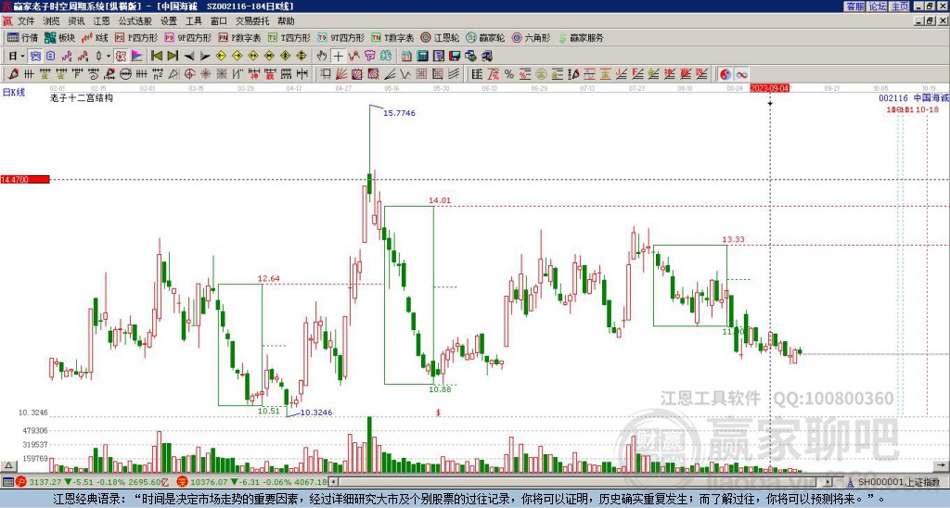Open the T数字表 tool
This screenshot has width=950, height=508.
click(392, 37)
